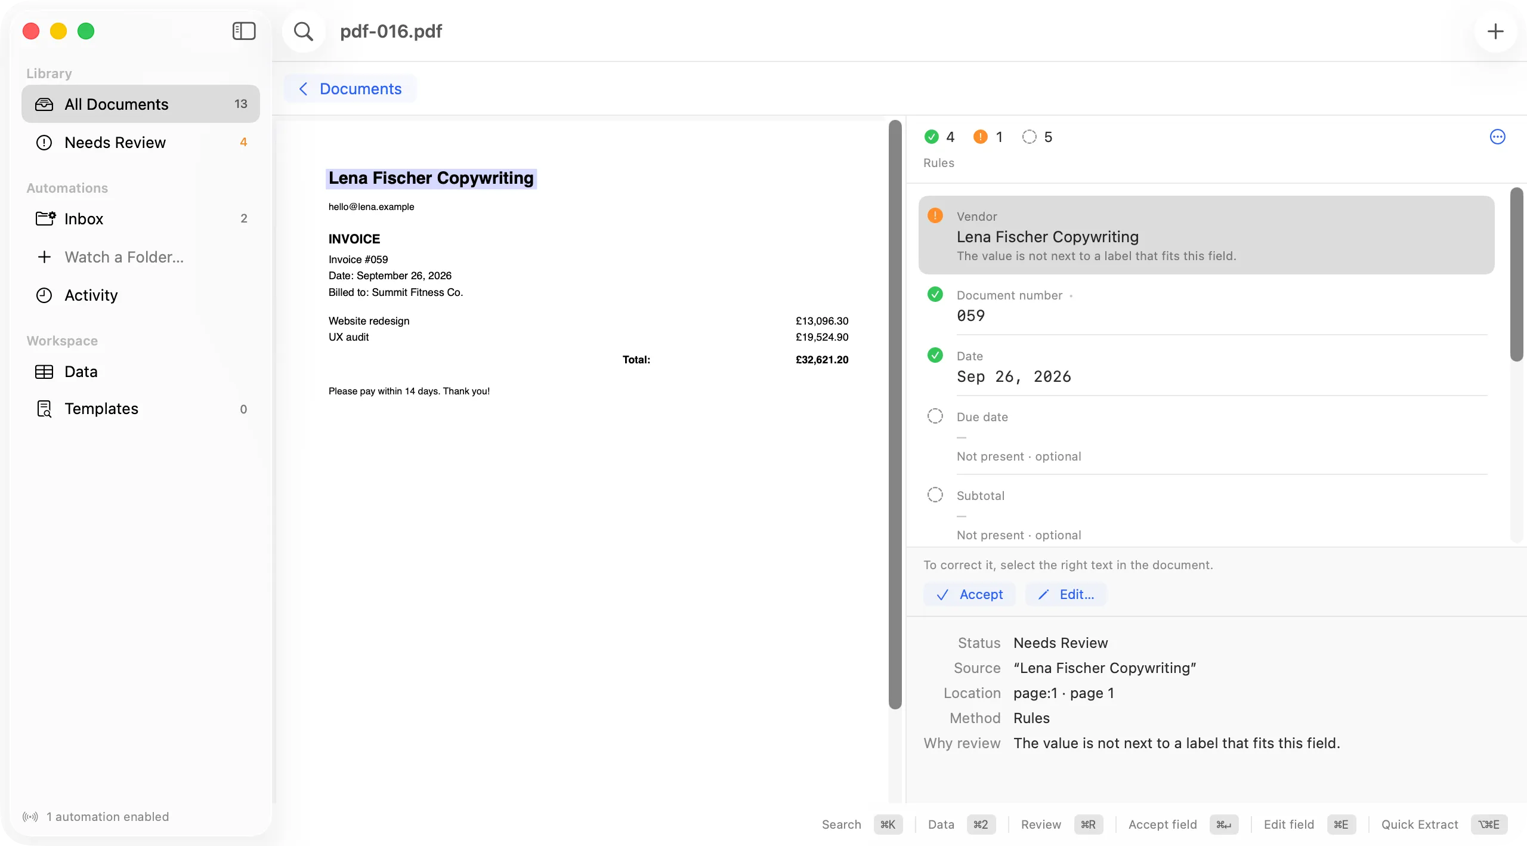
Task: Click the Date field green checkmark
Action: point(935,355)
